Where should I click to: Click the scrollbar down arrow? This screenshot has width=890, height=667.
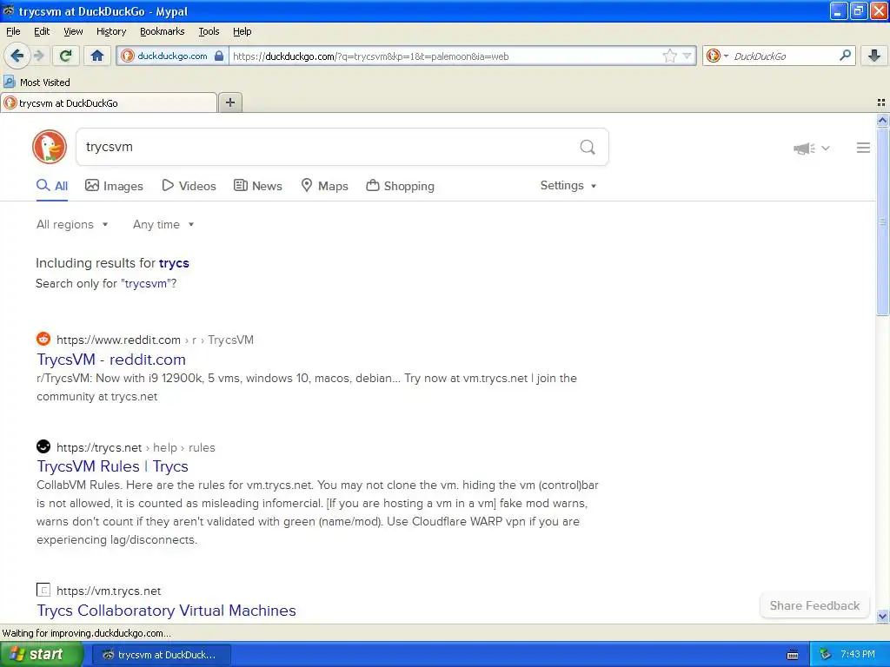click(x=882, y=616)
